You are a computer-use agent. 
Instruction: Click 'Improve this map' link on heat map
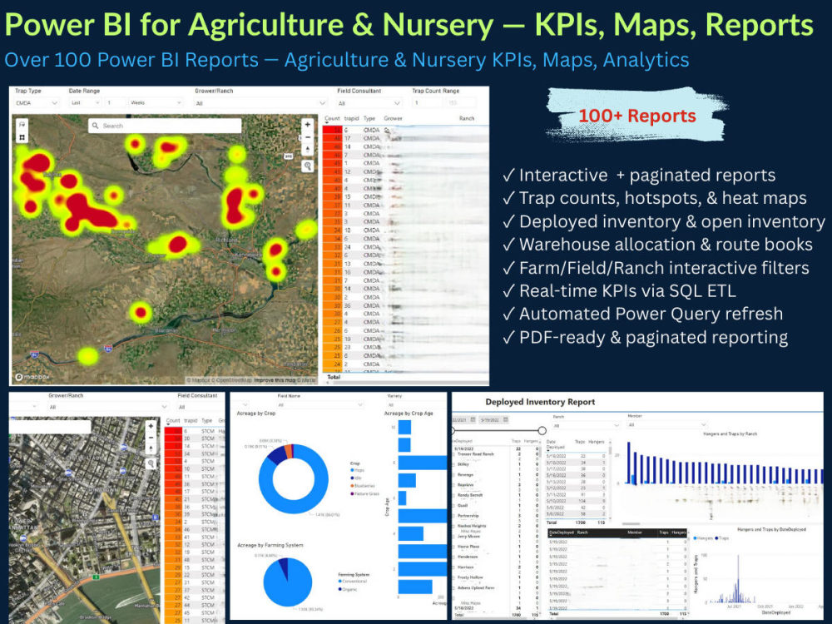(275, 380)
